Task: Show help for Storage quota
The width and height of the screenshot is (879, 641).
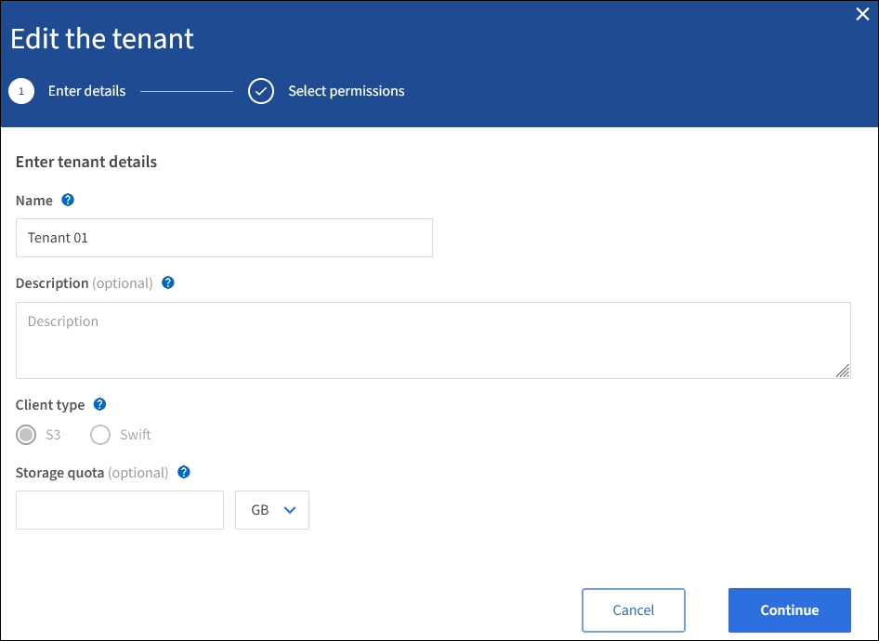Action: (184, 472)
